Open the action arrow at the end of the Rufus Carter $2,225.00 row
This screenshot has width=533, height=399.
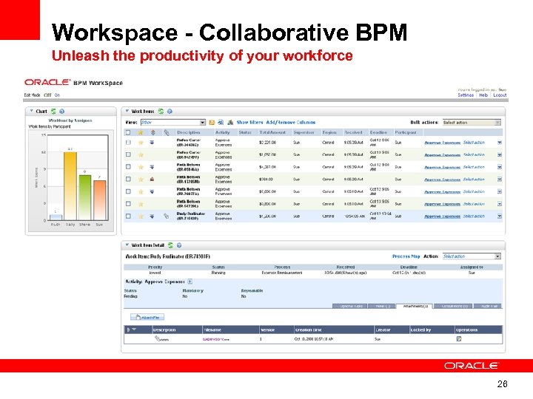point(500,143)
